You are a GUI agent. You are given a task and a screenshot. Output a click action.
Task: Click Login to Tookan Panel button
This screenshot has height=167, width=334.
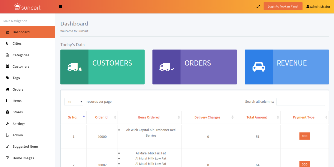click(283, 6)
